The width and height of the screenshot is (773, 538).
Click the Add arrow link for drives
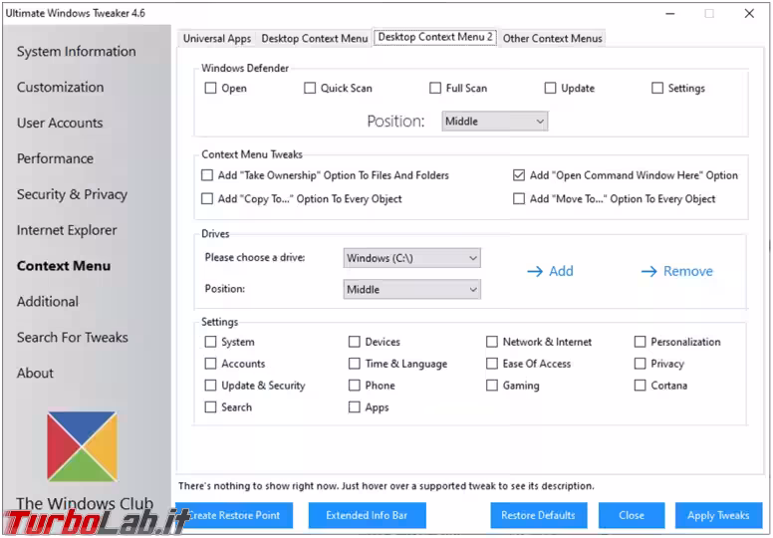[550, 271]
